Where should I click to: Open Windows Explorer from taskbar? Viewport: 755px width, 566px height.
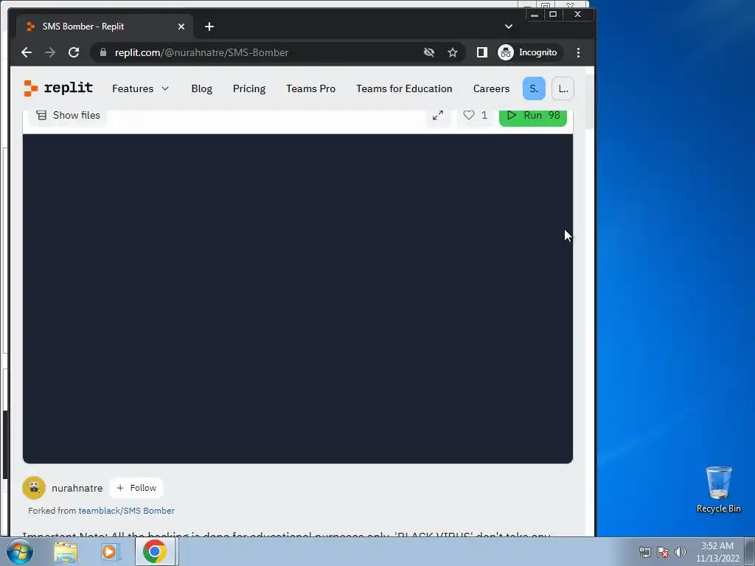[66, 552]
